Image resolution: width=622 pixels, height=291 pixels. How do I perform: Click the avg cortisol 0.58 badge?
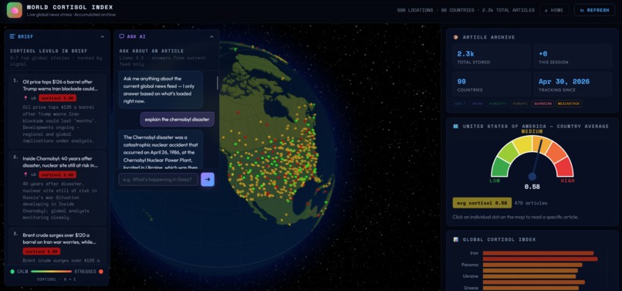(x=482, y=203)
